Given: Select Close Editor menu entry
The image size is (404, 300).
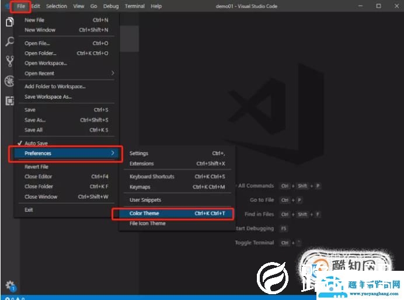Looking at the screenshot, I should click(x=67, y=177).
